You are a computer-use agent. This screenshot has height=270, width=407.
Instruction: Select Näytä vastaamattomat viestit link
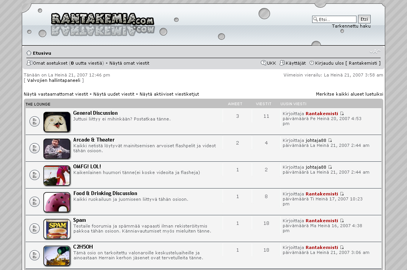56,94
